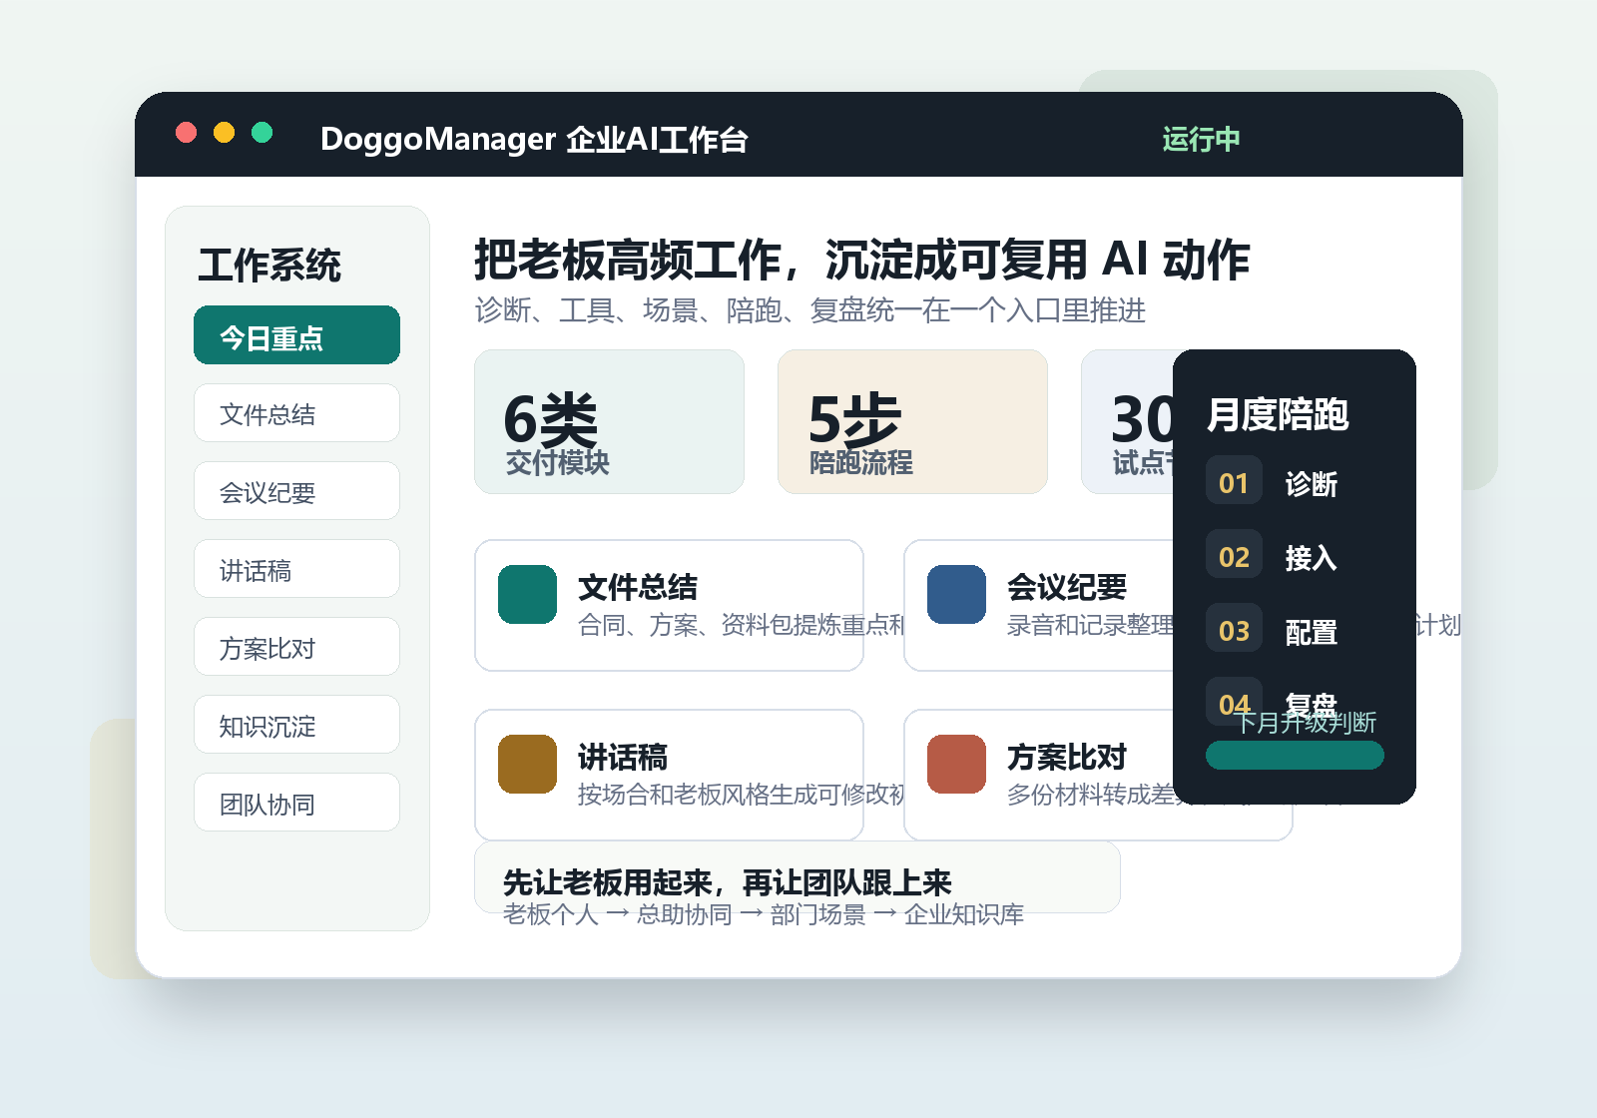Click the 01 step number badge
The height and width of the screenshot is (1118, 1597).
click(1234, 481)
